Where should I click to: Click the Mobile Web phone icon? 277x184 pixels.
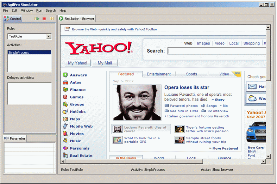[x=65, y=126]
